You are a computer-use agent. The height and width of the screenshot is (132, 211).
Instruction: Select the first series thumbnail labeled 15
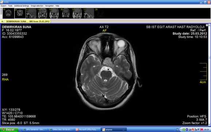(x=8, y=13)
